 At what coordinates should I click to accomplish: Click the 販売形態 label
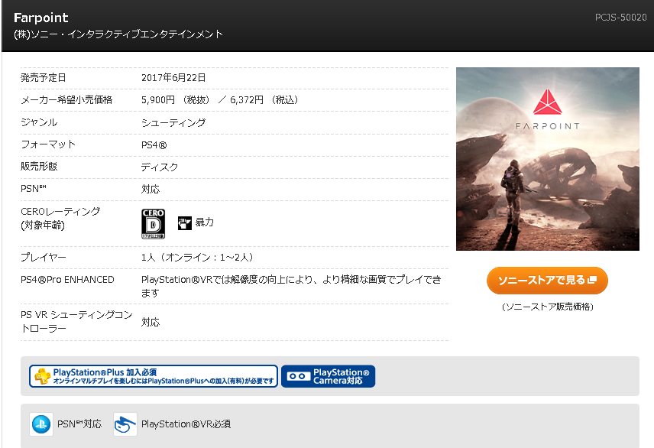click(x=39, y=167)
